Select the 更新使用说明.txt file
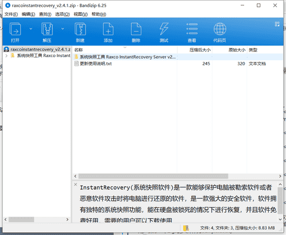 tap(96, 64)
